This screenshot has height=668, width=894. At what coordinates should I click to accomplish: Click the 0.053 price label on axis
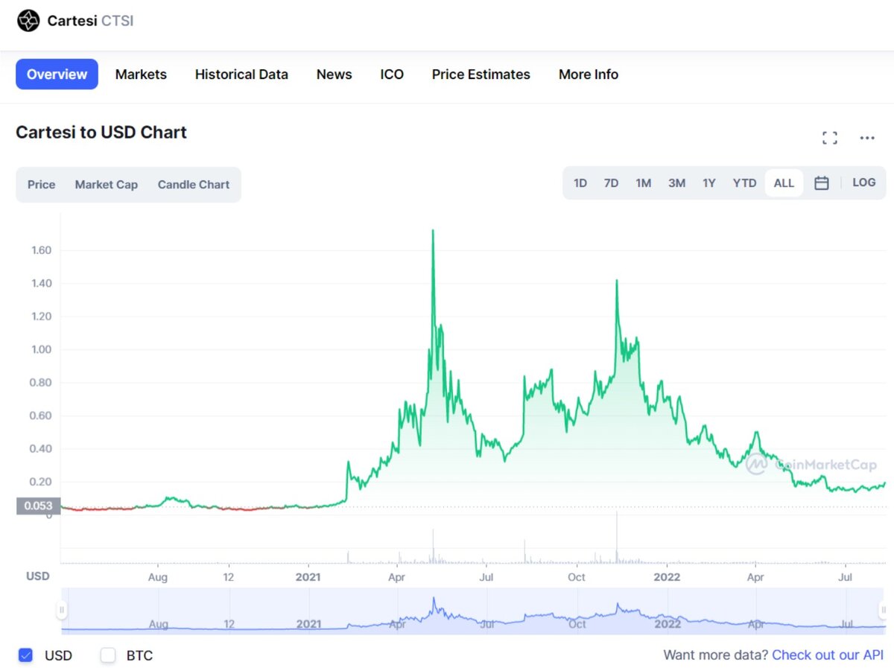(x=38, y=506)
